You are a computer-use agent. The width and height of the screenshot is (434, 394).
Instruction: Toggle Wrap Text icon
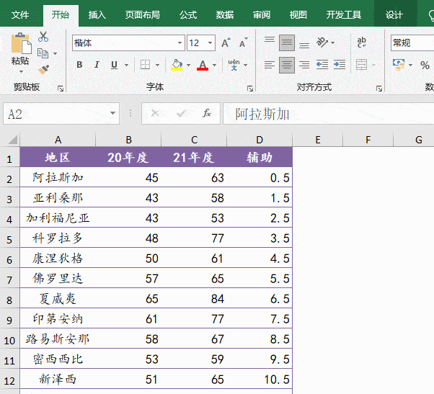point(361,42)
